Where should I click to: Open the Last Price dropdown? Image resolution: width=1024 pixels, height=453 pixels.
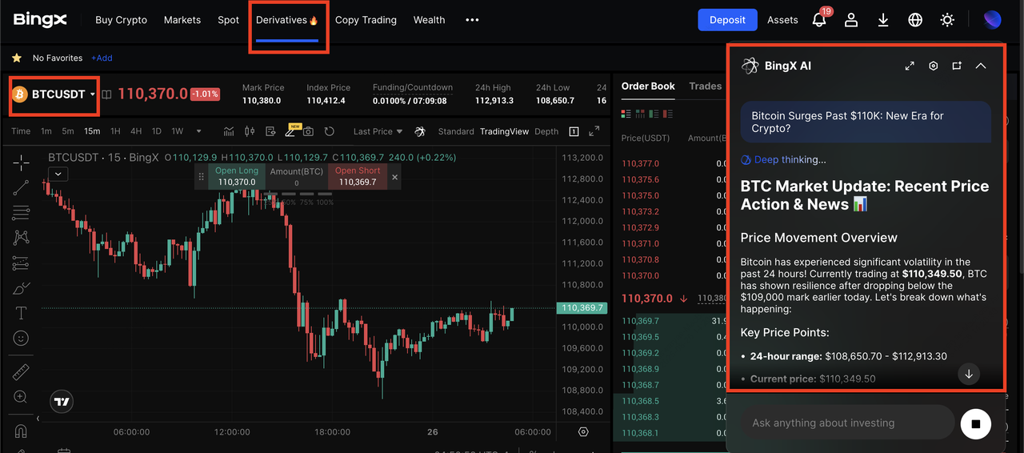click(x=378, y=131)
